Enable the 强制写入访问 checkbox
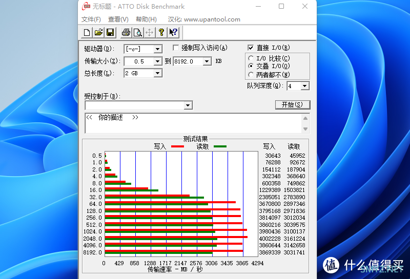 [x=176, y=48]
